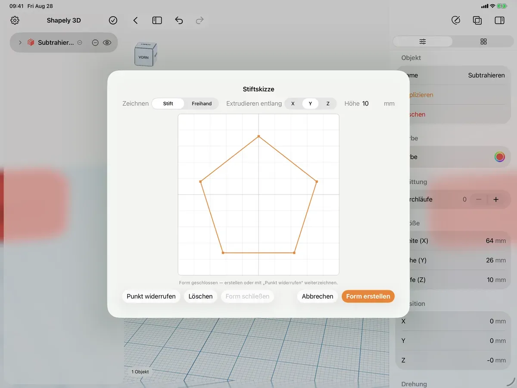The height and width of the screenshot is (388, 517).
Task: Increase Durchläufe with plus stepper
Action: coord(496,200)
